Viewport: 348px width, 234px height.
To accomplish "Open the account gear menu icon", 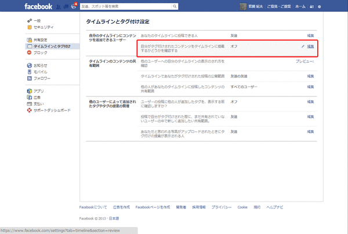I will pos(320,6).
